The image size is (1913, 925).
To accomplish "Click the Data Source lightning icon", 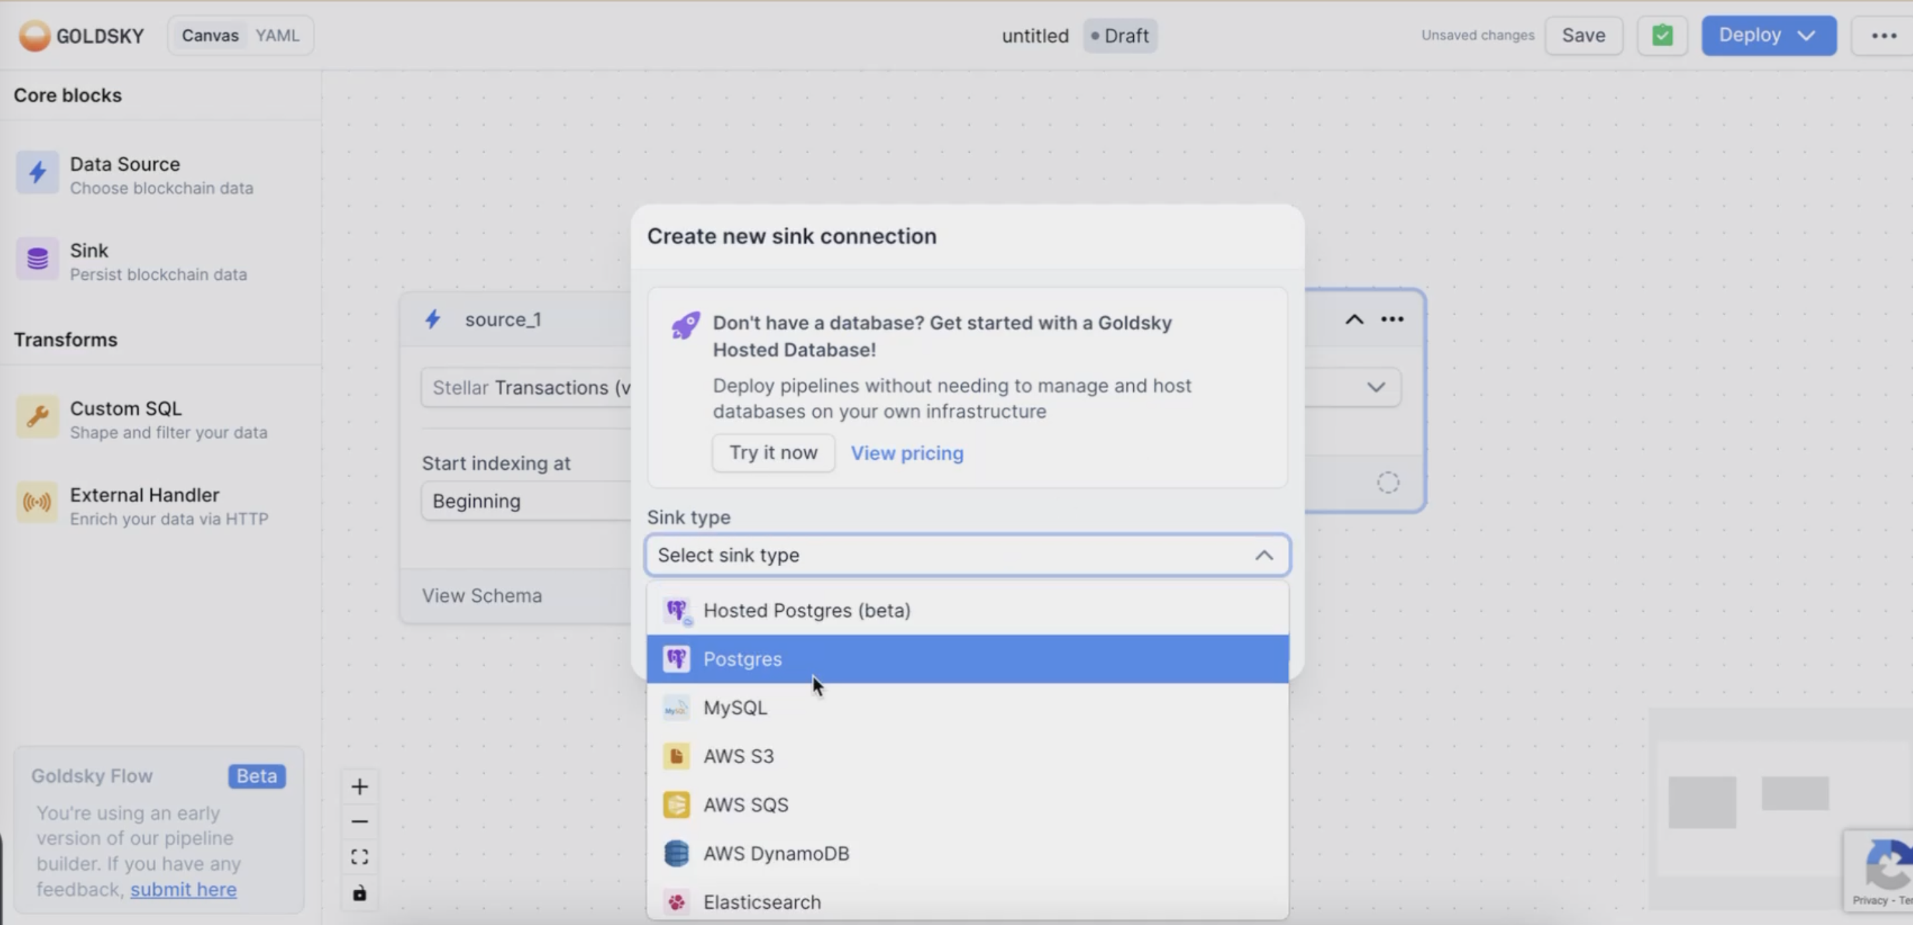I will click(x=37, y=173).
